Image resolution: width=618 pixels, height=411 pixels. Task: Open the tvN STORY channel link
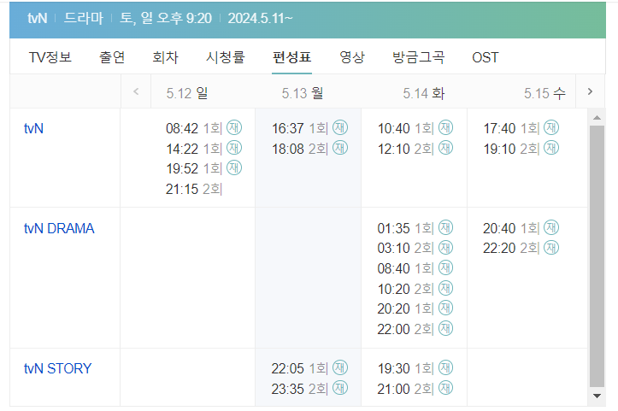click(57, 368)
